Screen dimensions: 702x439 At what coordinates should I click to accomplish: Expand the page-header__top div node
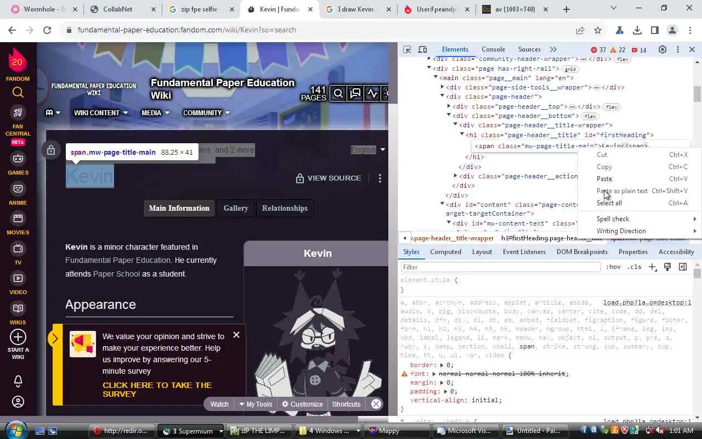[x=449, y=106]
